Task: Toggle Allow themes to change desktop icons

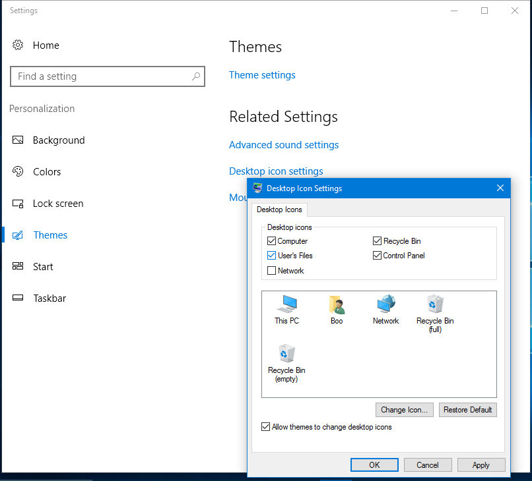Action: [266, 427]
